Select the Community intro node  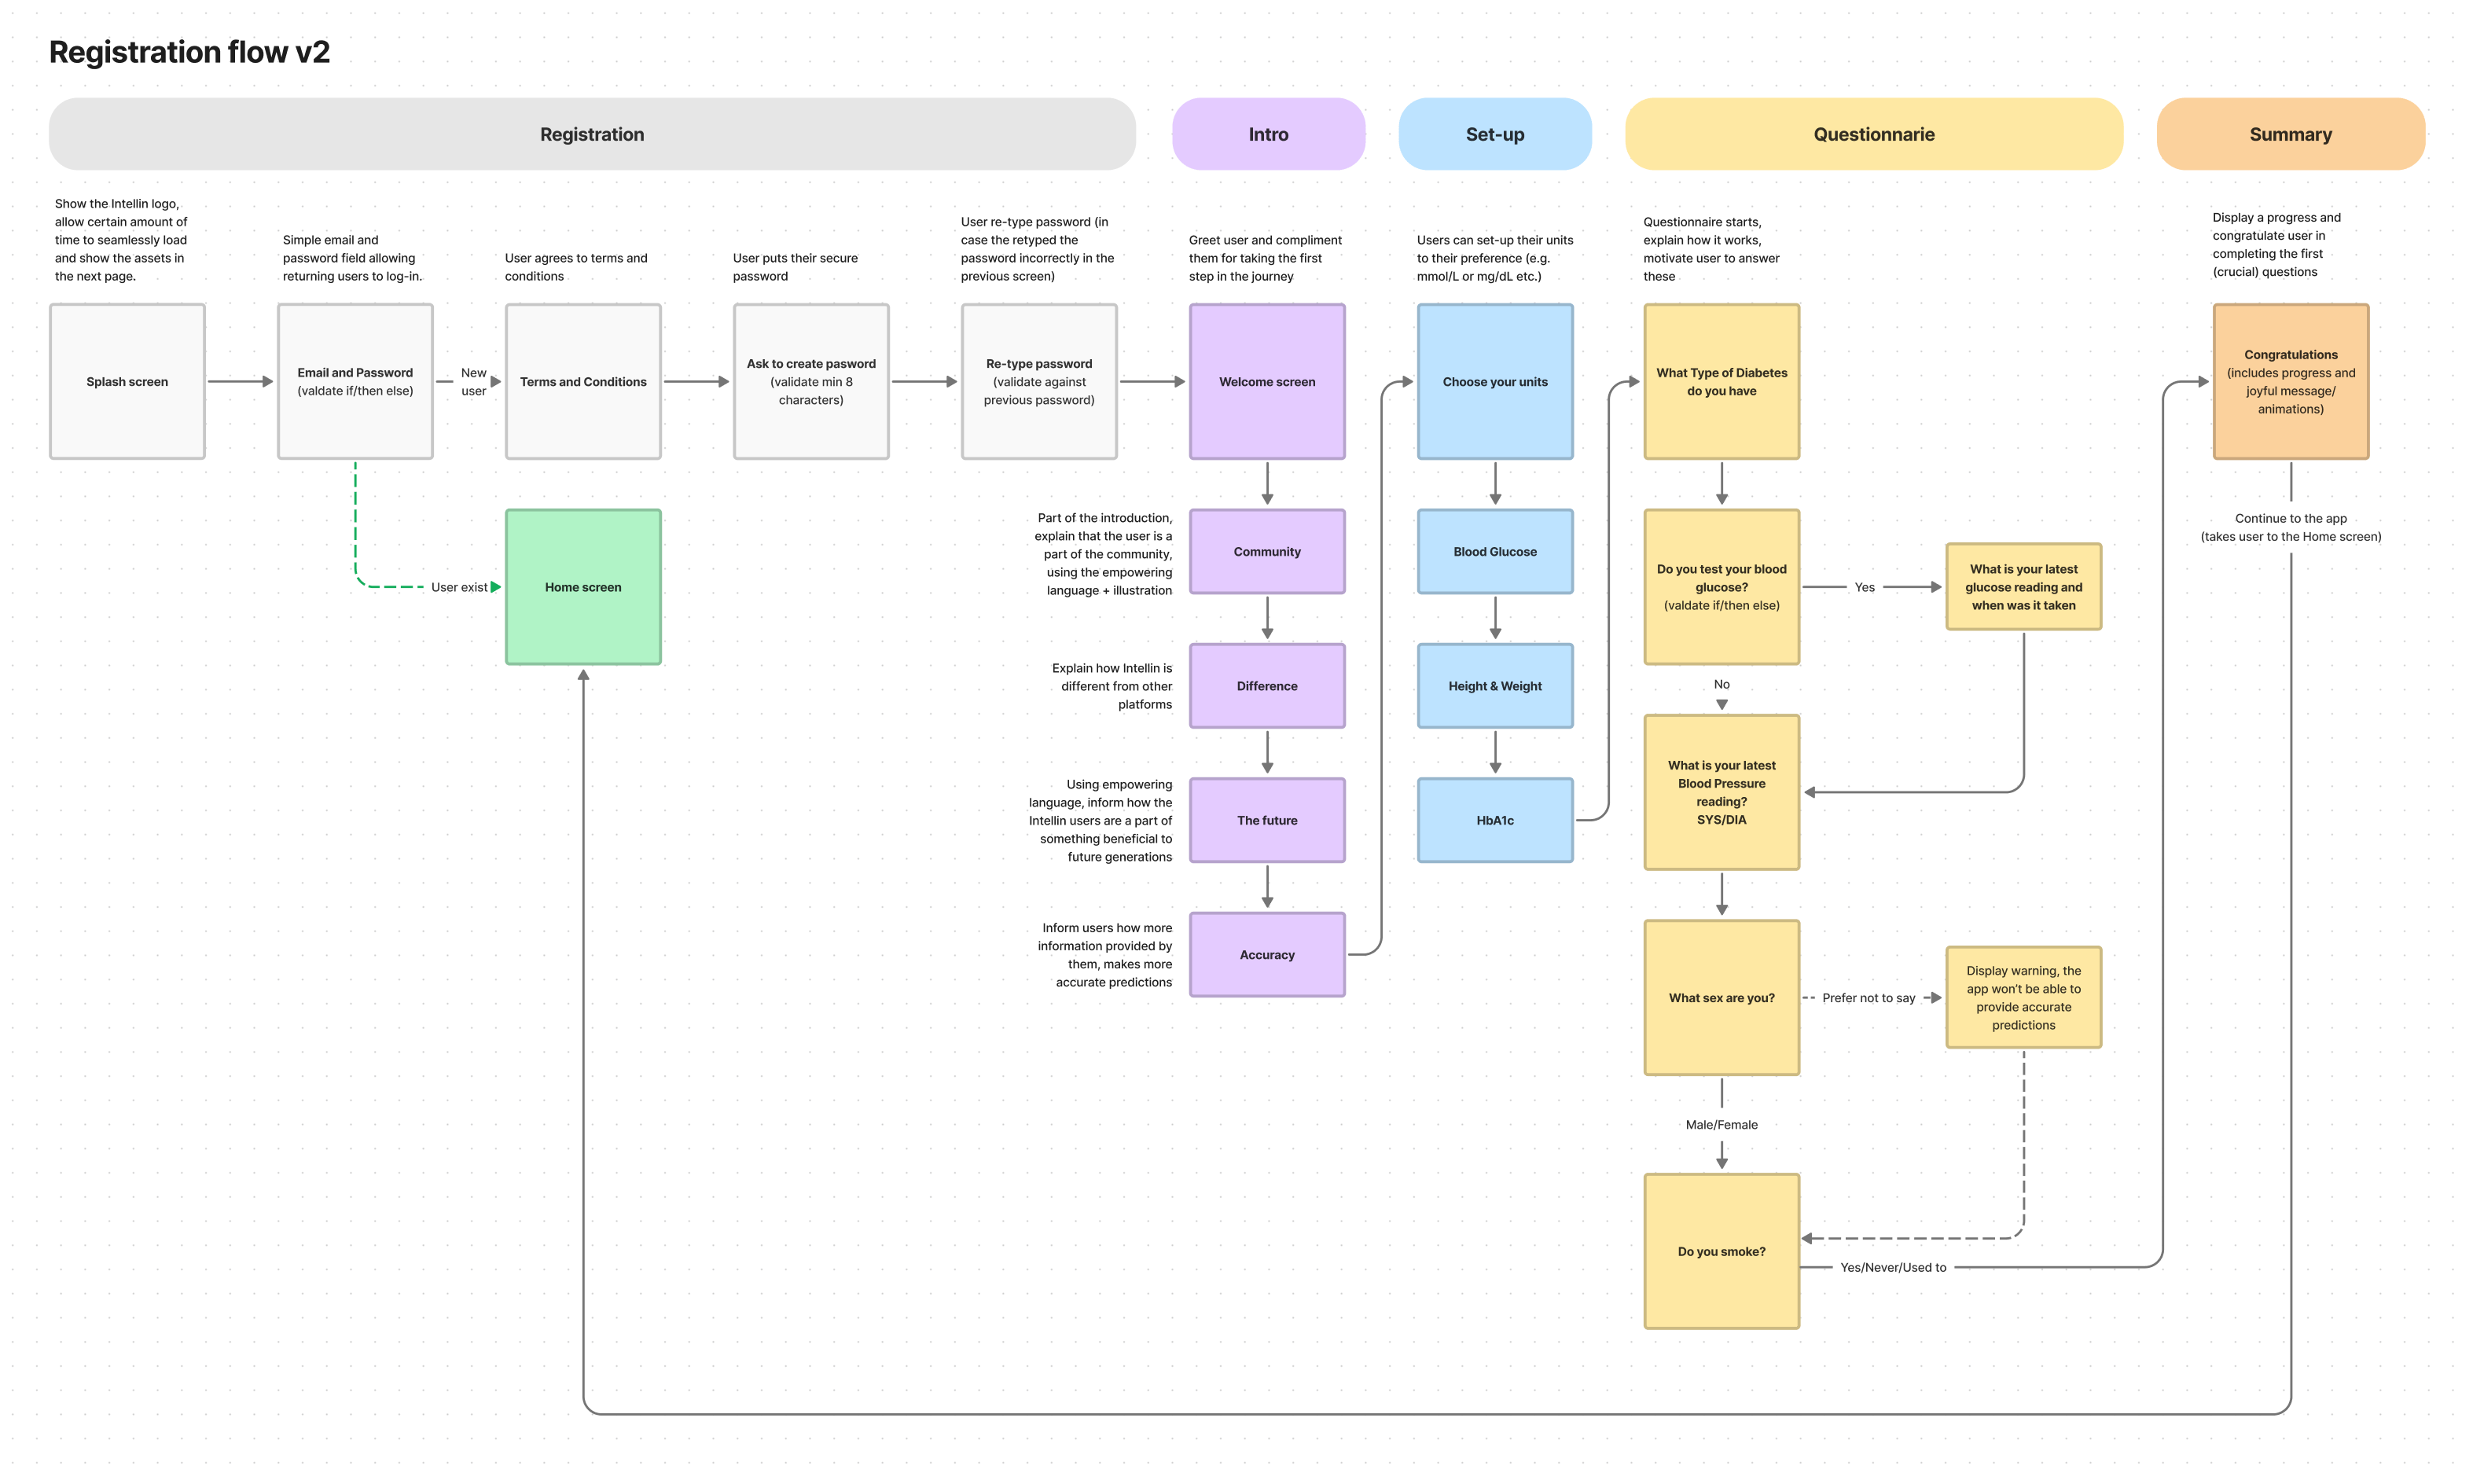pyautogui.click(x=1266, y=551)
